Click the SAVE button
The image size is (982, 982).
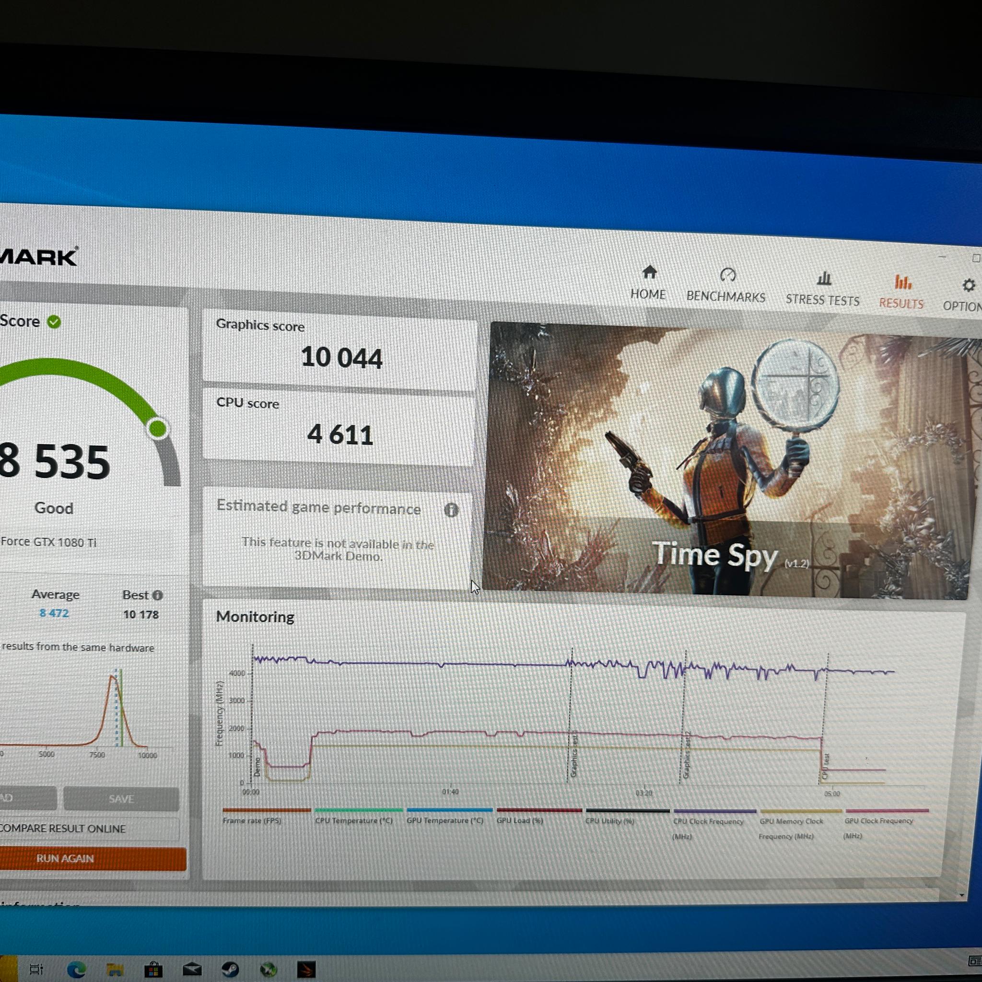pos(121,799)
